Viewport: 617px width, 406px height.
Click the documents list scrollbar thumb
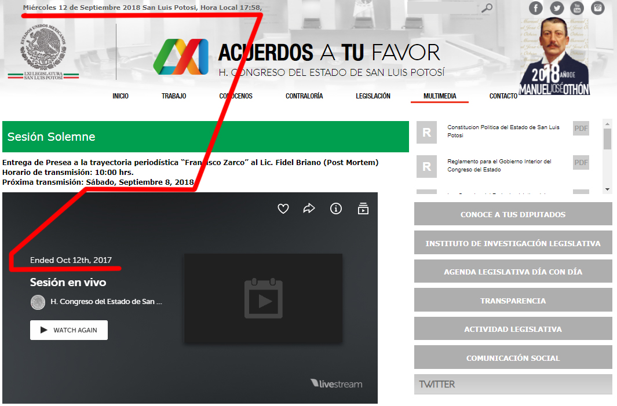pyautogui.click(x=607, y=139)
